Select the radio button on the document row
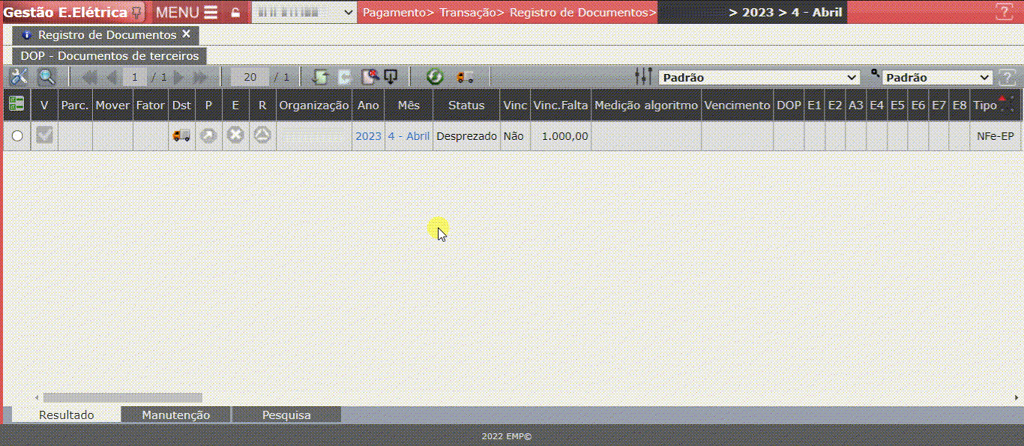This screenshot has height=446, width=1024. pos(16,135)
